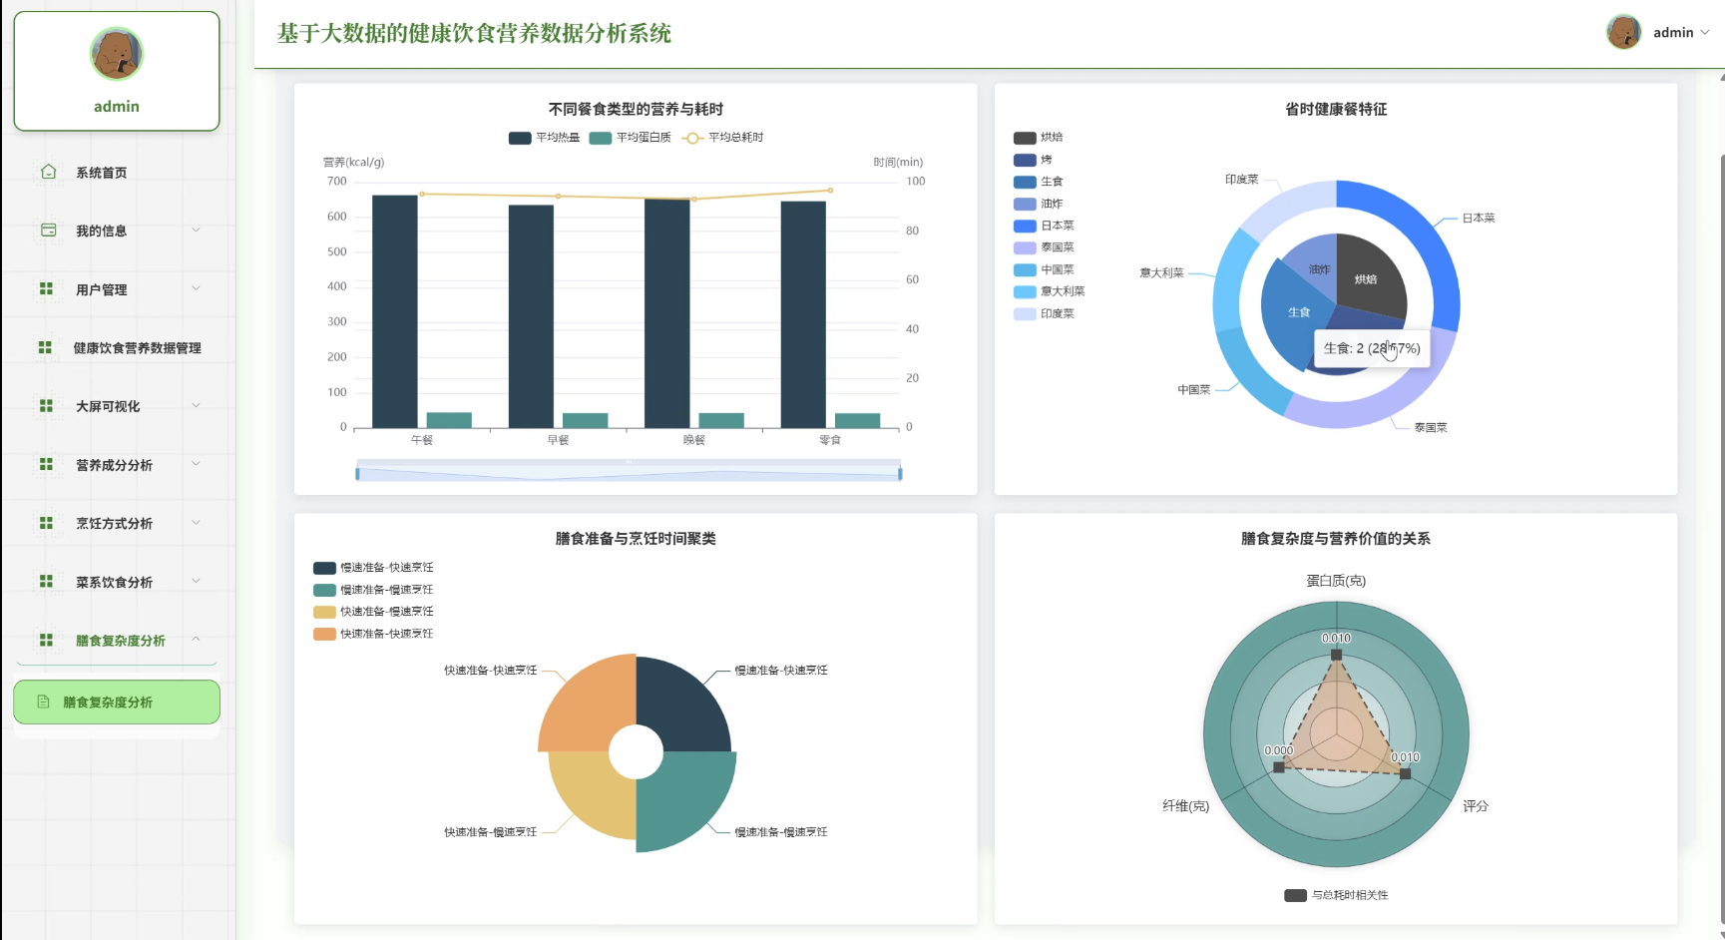Open the admin dropdown arrow in header
This screenshot has height=940, width=1725.
tap(1705, 32)
